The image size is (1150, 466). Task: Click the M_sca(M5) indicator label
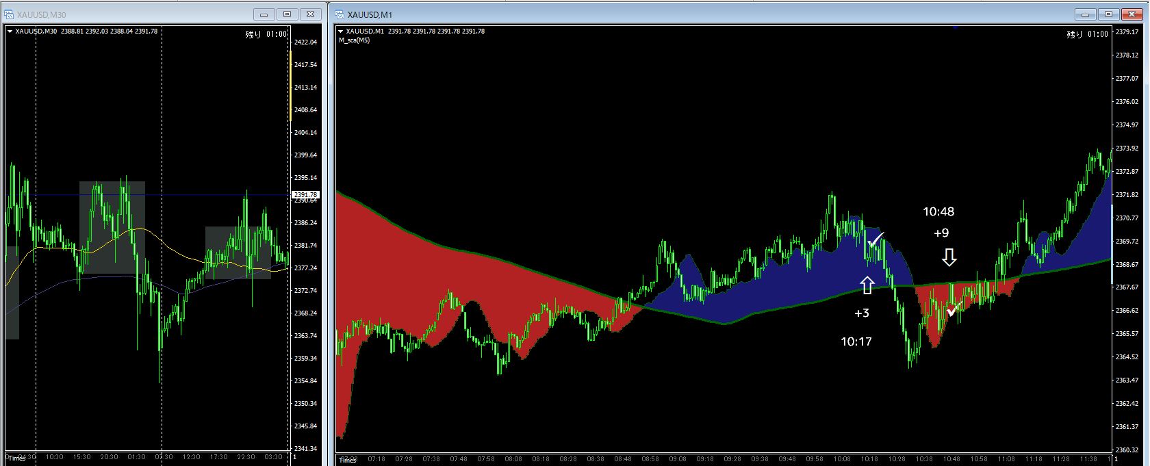pos(355,40)
